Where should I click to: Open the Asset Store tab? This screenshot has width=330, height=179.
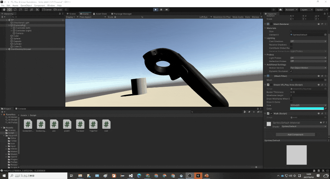point(100,14)
